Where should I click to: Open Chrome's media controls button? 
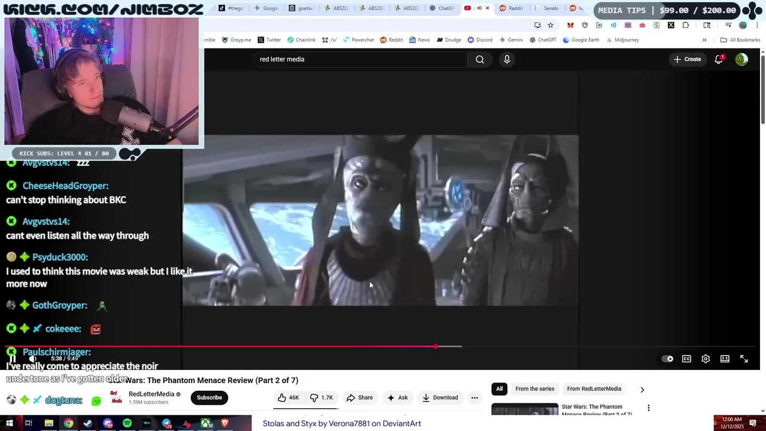click(x=728, y=25)
